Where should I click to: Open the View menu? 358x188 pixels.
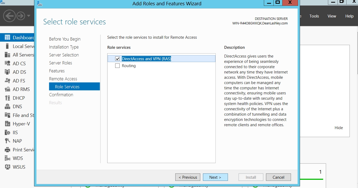pyautogui.click(x=332, y=16)
